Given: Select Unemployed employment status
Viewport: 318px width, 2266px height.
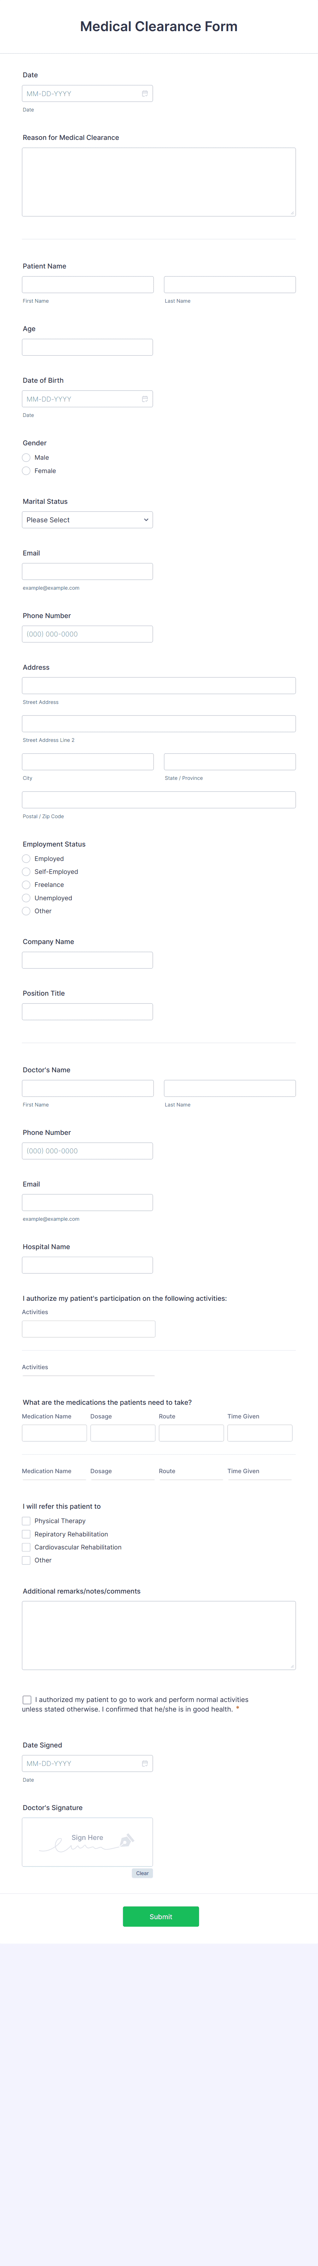Looking at the screenshot, I should click(x=26, y=898).
